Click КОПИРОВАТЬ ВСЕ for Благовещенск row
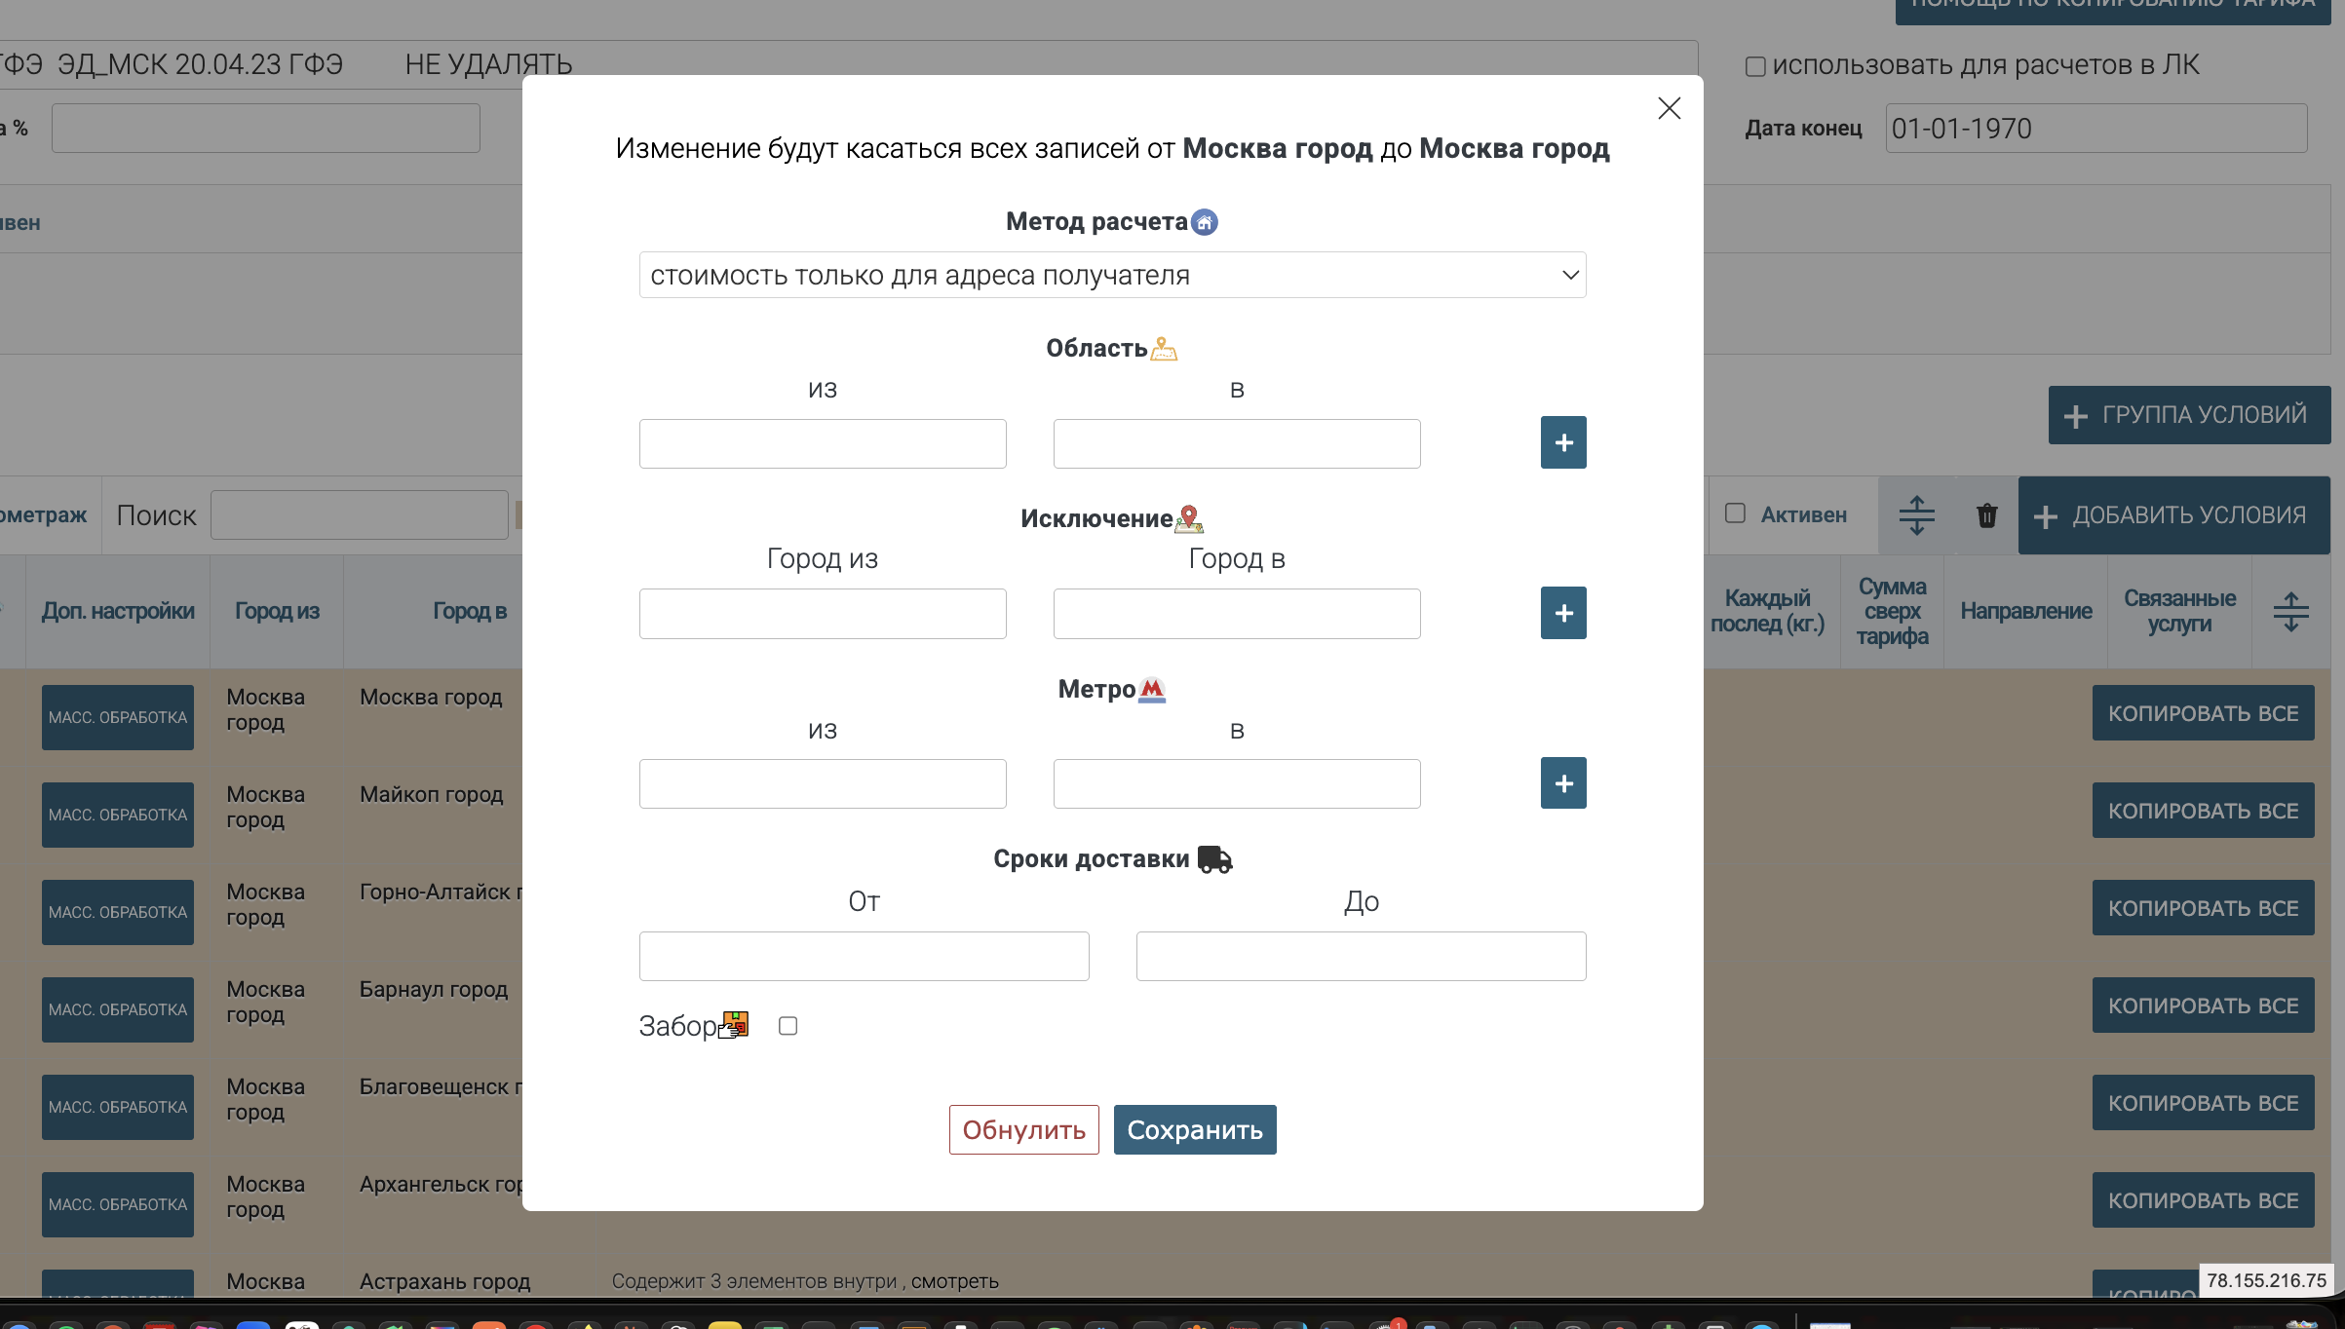 [2203, 1103]
